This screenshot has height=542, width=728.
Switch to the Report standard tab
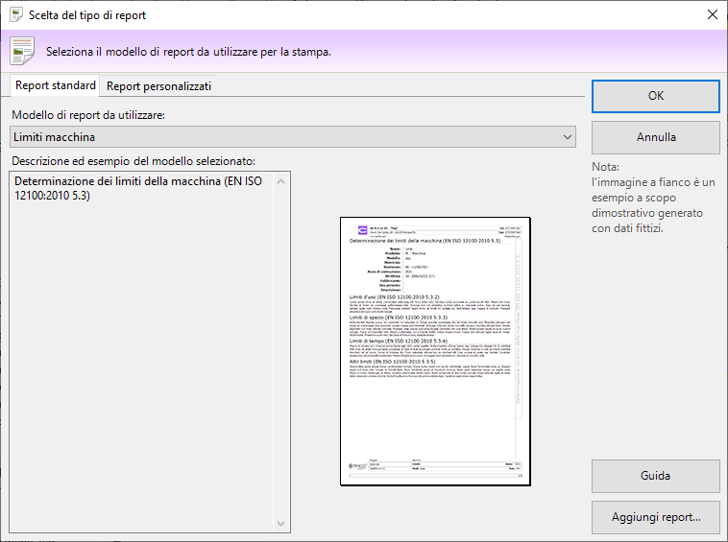56,86
